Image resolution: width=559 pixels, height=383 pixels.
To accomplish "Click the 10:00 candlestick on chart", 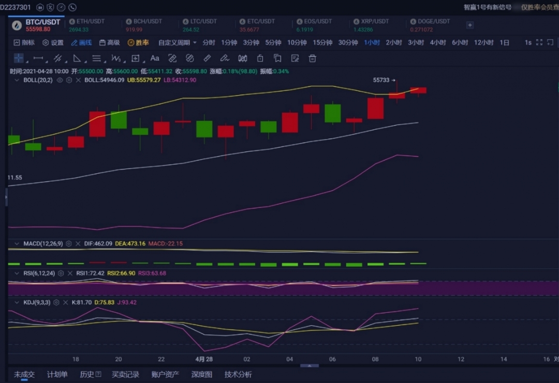I will (x=418, y=90).
